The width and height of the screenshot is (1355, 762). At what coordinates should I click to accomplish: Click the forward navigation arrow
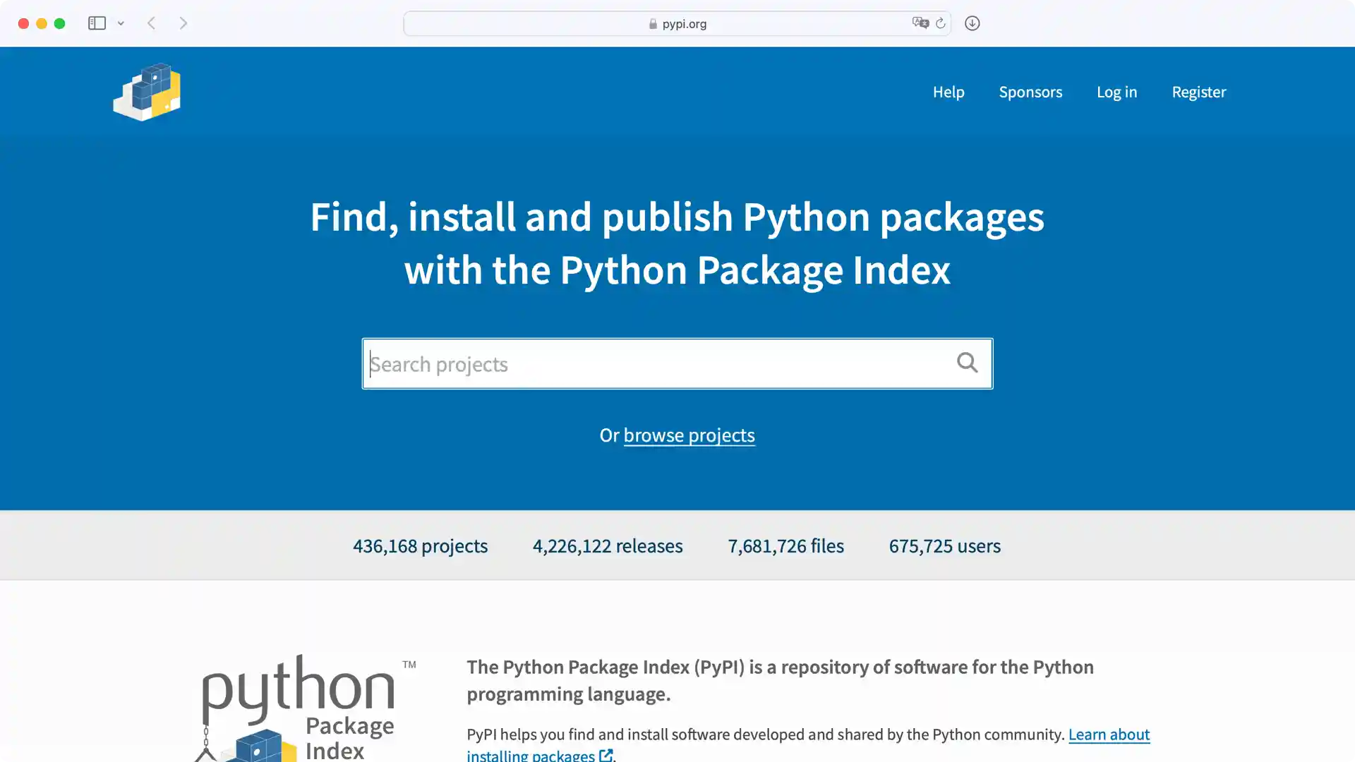click(x=183, y=23)
